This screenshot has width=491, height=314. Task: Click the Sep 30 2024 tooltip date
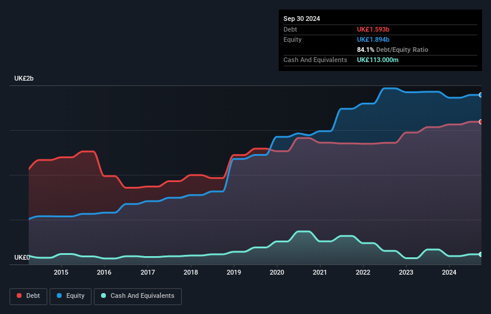pyautogui.click(x=301, y=19)
